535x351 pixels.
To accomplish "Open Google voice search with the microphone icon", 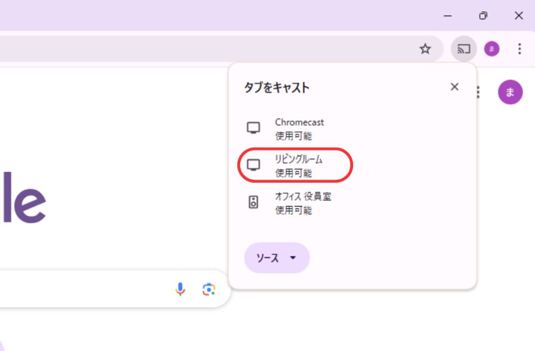I will point(181,290).
